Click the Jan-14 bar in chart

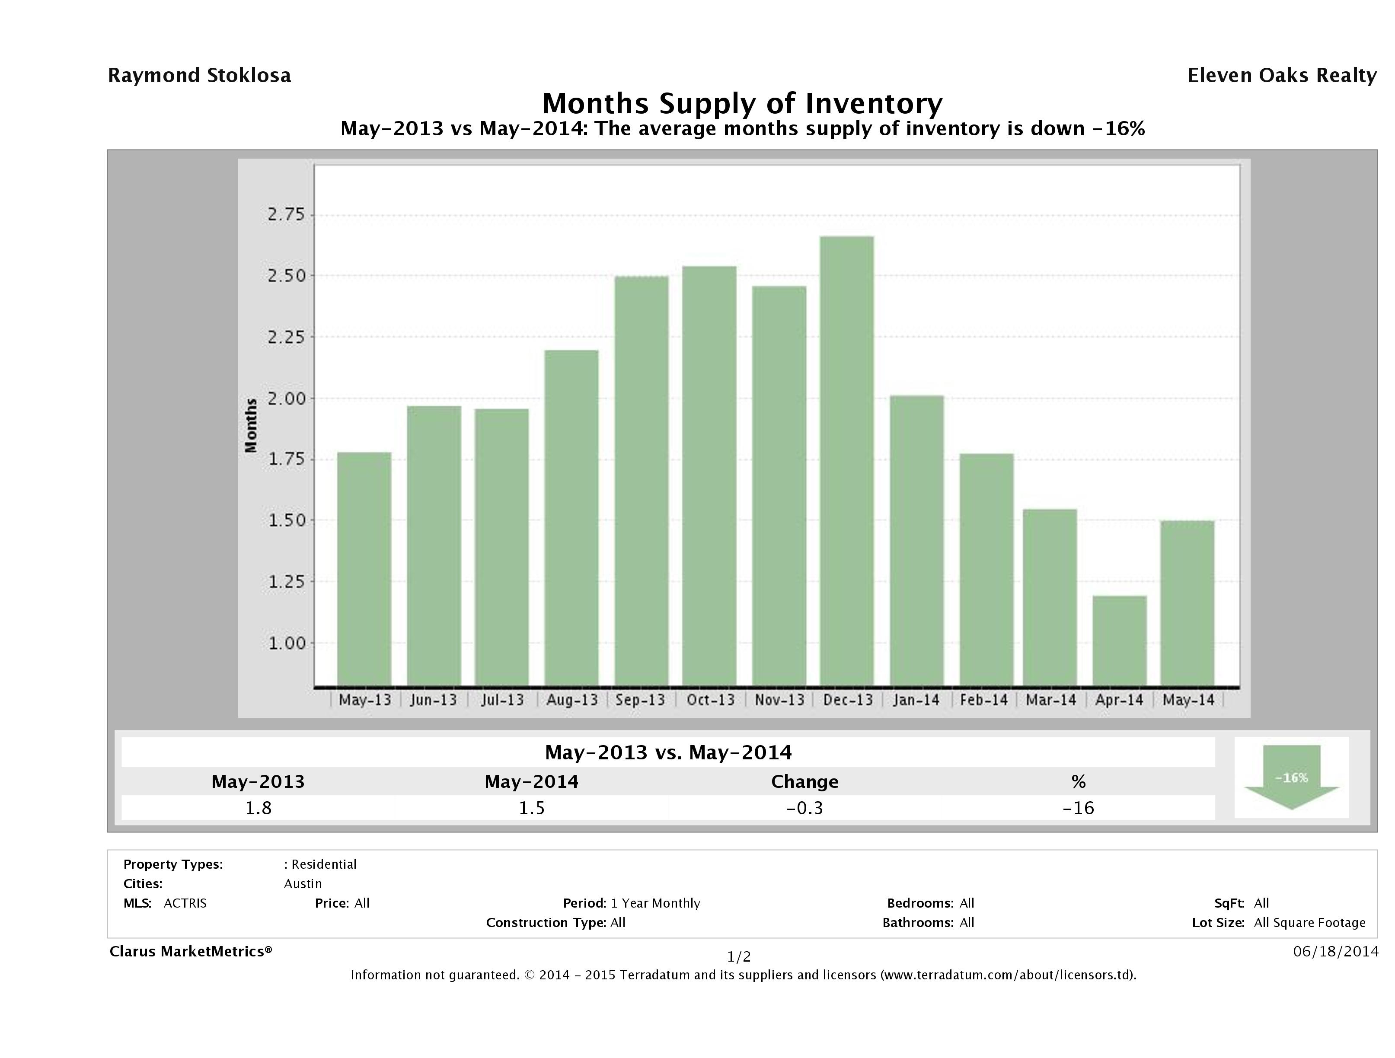point(916,540)
